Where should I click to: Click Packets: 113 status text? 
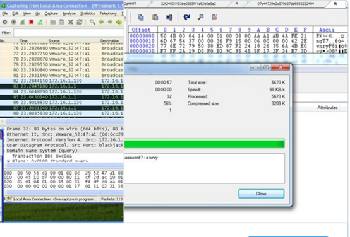pos(112,199)
